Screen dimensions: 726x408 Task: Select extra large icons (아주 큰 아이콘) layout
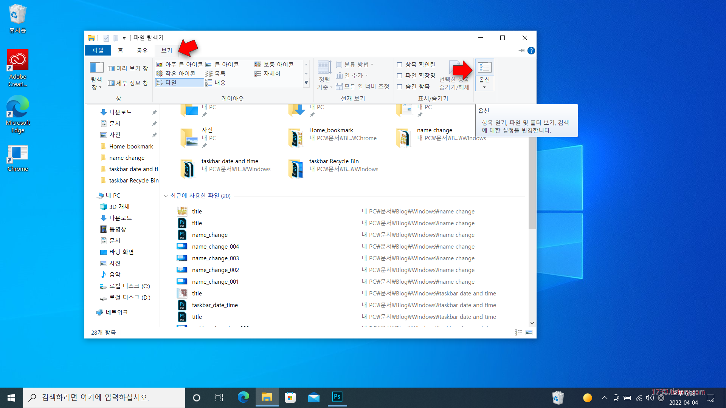tap(180, 65)
